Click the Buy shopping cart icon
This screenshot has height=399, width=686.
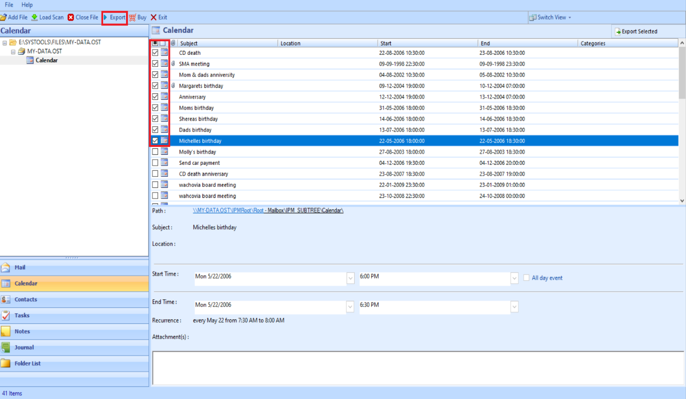pyautogui.click(x=133, y=17)
